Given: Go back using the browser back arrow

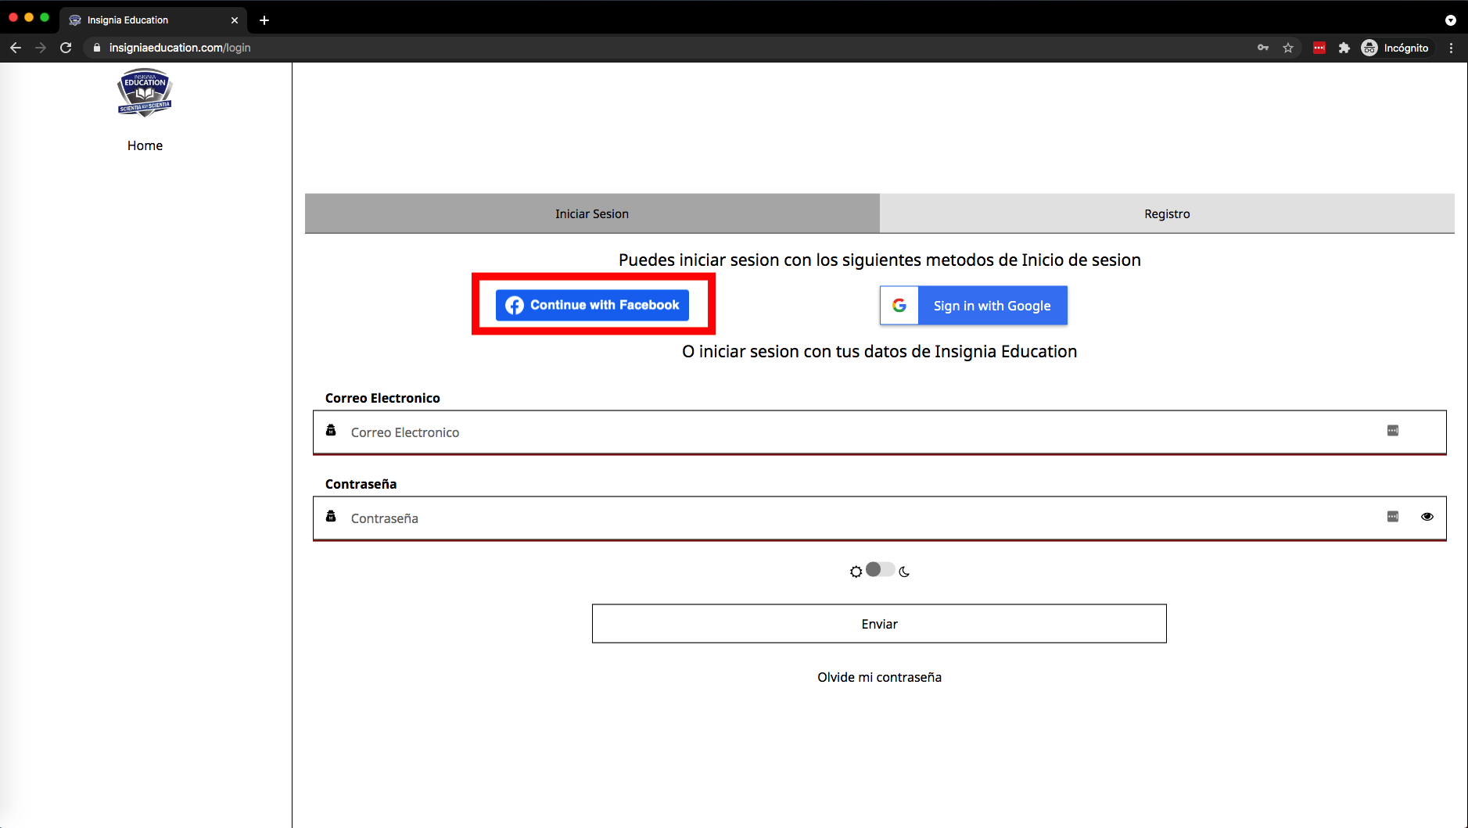Looking at the screenshot, I should point(16,48).
